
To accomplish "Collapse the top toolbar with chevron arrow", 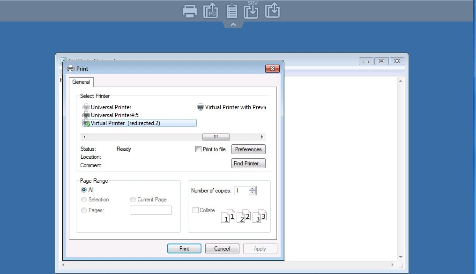I will tap(233, 25).
